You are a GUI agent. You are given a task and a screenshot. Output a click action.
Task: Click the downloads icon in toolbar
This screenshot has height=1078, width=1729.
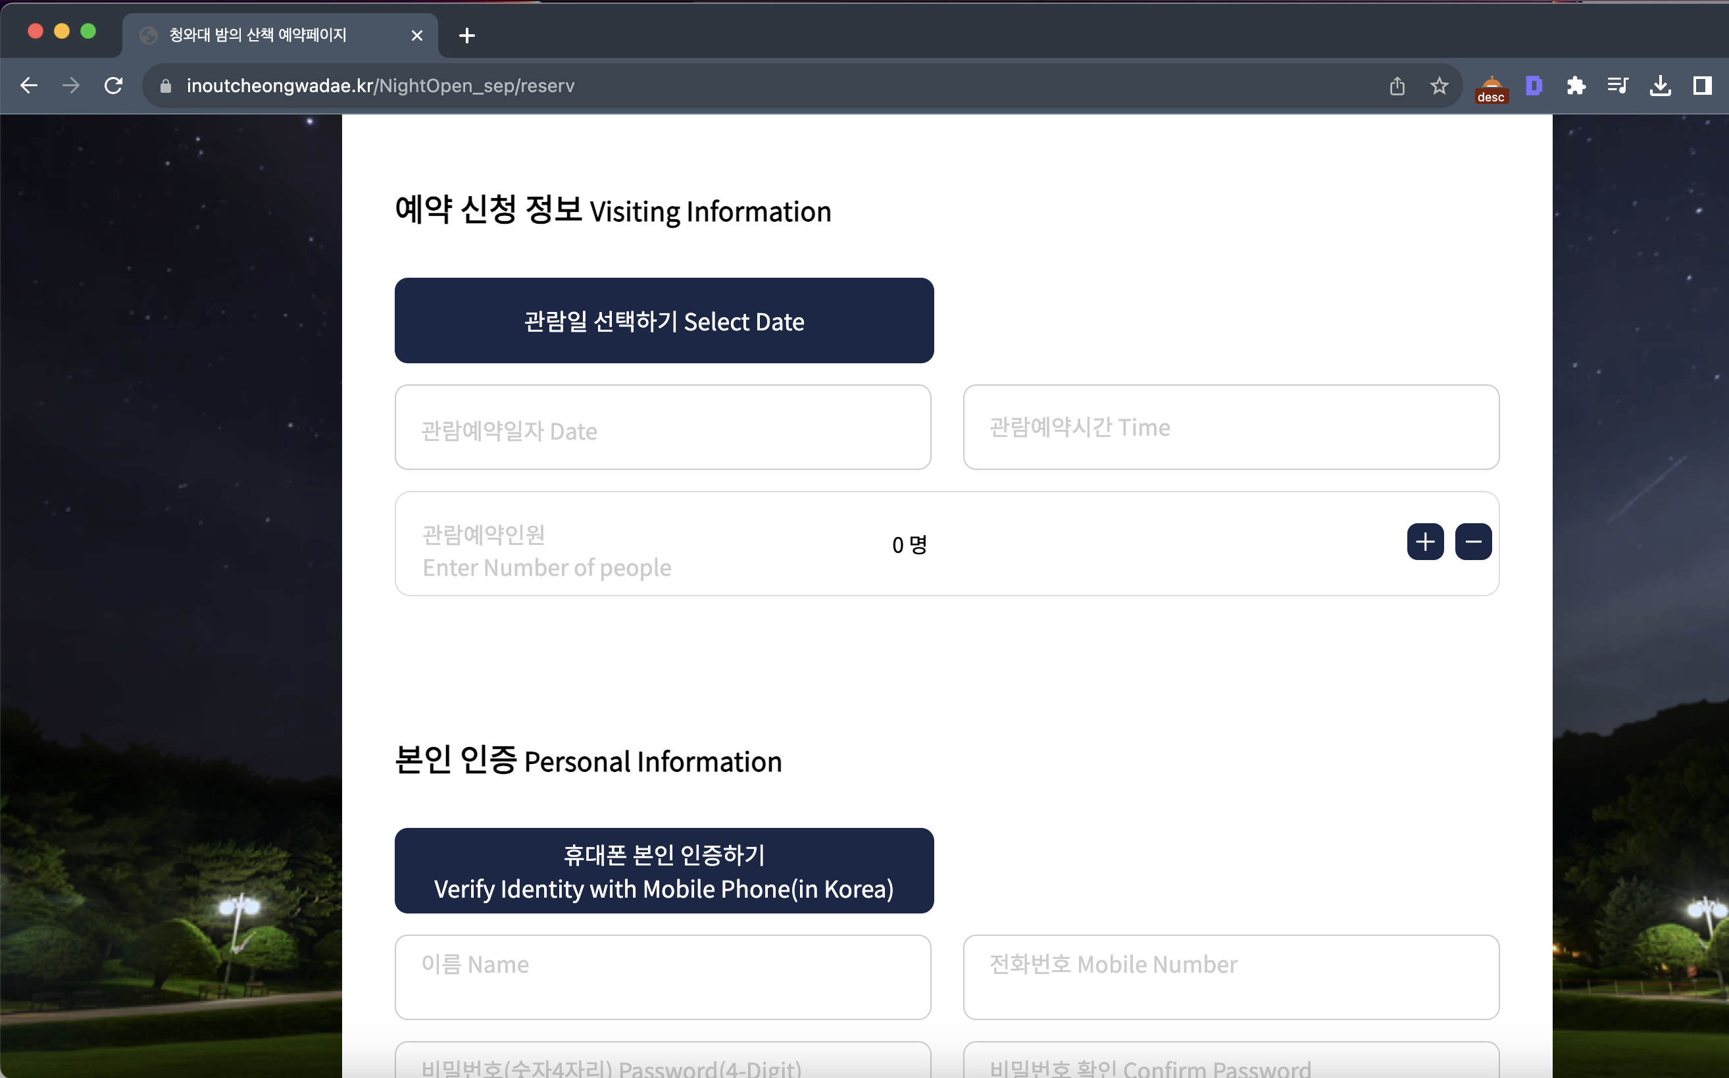point(1660,86)
